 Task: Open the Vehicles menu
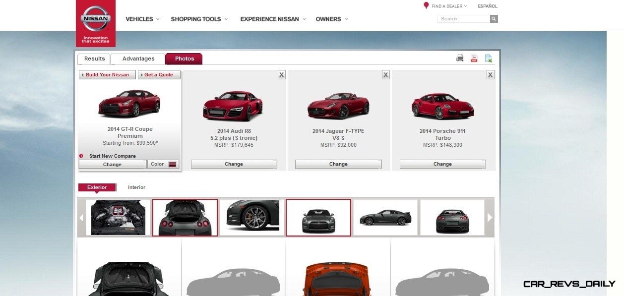[x=142, y=19]
